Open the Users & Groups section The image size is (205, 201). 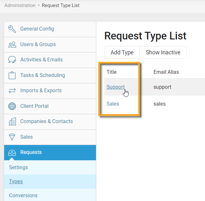point(38,45)
